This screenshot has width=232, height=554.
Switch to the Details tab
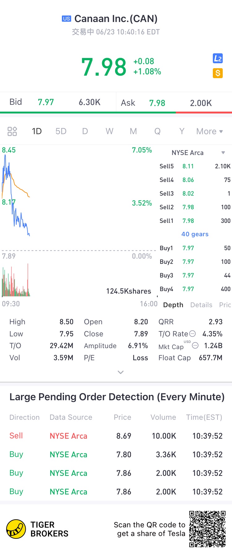click(201, 305)
